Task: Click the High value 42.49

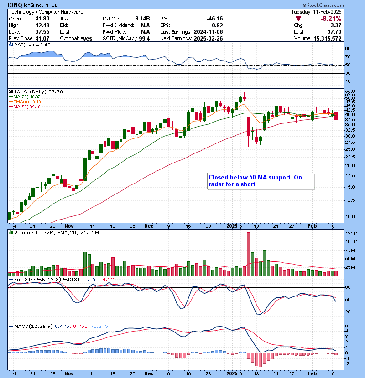Action: 42,26
